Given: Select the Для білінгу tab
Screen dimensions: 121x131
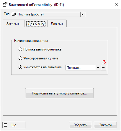Looking at the screenshot, I should pyautogui.click(x=36, y=24).
